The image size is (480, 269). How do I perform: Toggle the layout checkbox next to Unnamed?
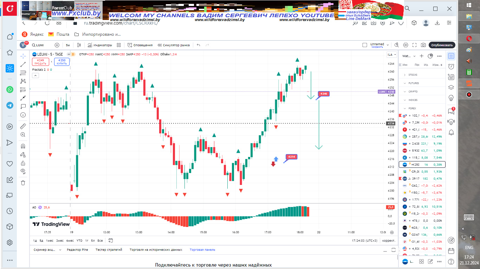point(365,45)
